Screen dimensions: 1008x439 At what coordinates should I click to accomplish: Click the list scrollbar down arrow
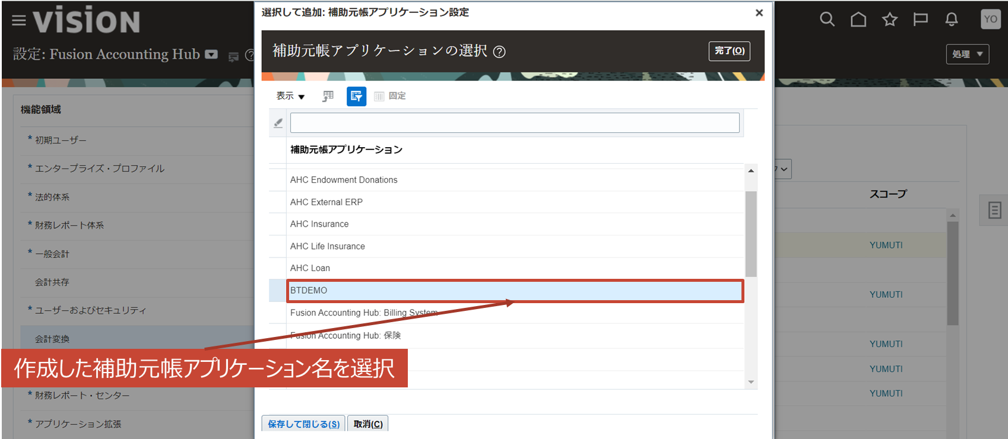click(751, 382)
